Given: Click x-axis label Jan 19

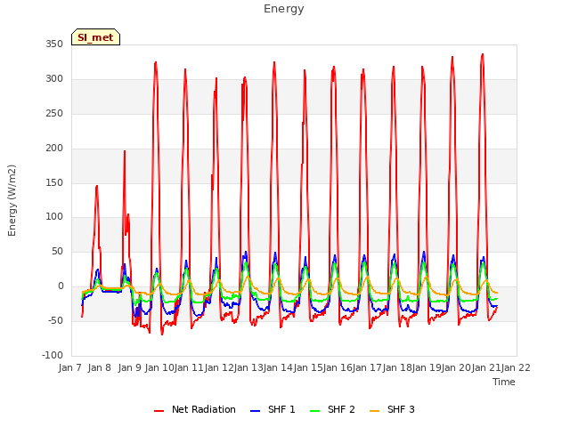Looking at the screenshot, I should pos(427,367).
